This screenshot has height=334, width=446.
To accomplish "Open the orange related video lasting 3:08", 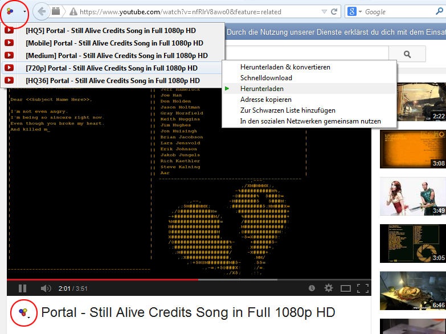I will pyautogui.click(x=413, y=149).
